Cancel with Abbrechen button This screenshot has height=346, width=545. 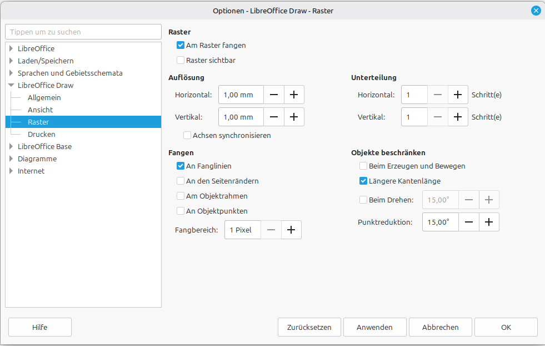coord(441,327)
